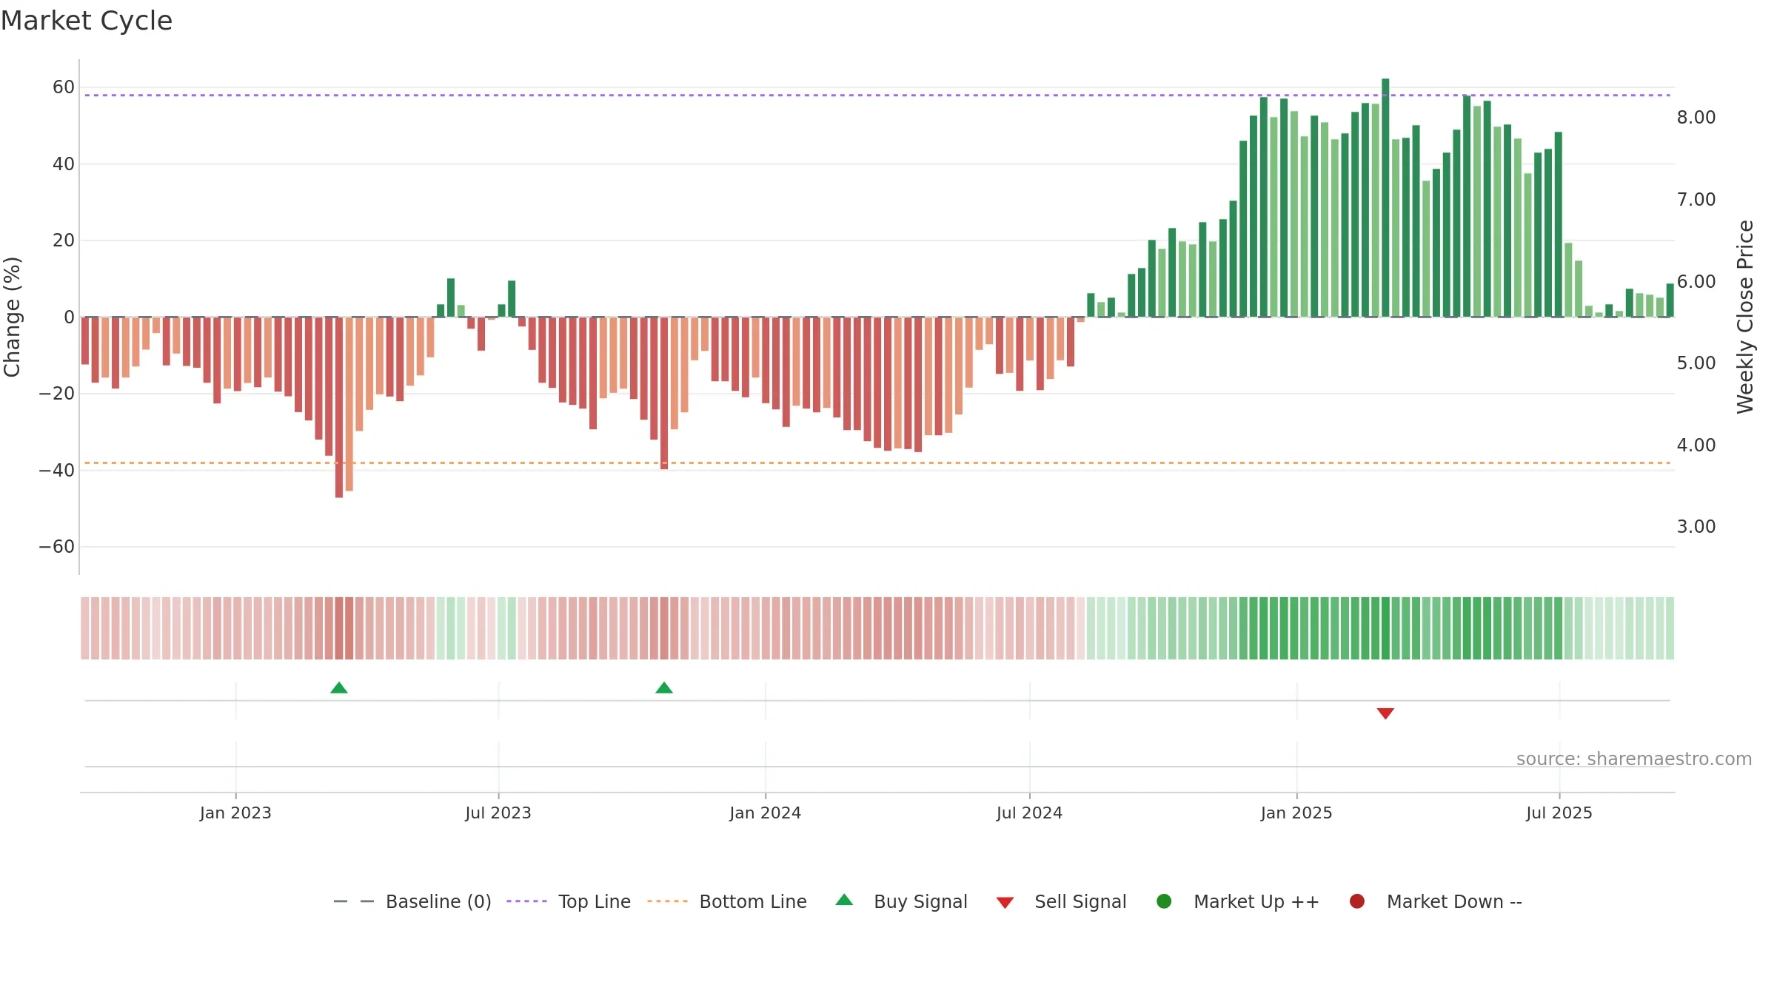The height and width of the screenshot is (999, 1777).
Task: Click the Market Cycle chart title
Action: pyautogui.click(x=87, y=21)
